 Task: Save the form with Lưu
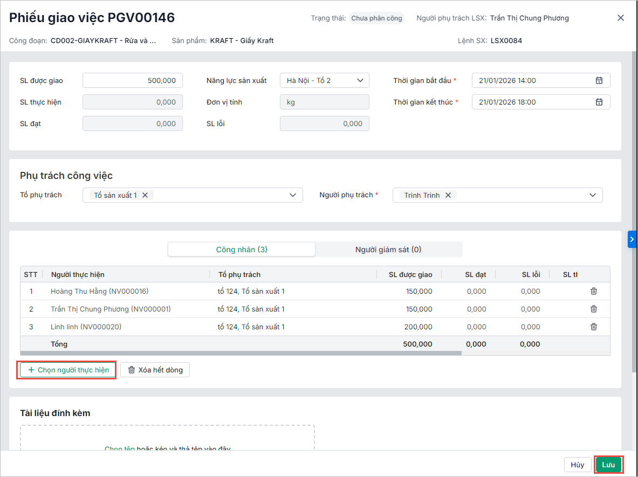tap(608, 465)
